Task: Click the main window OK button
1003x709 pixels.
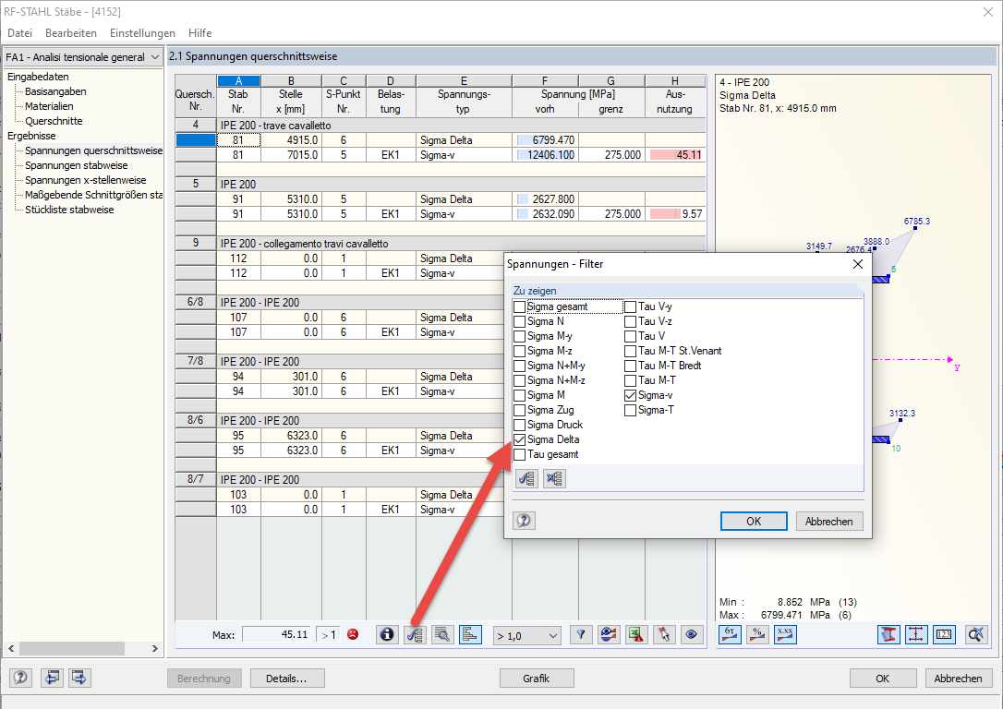Action: (x=882, y=679)
